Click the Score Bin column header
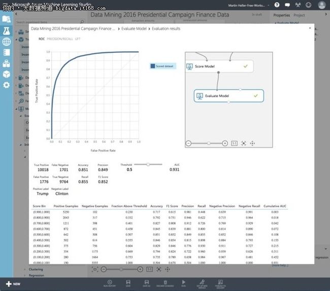The width and height of the screenshot is (330, 291). click(39, 206)
